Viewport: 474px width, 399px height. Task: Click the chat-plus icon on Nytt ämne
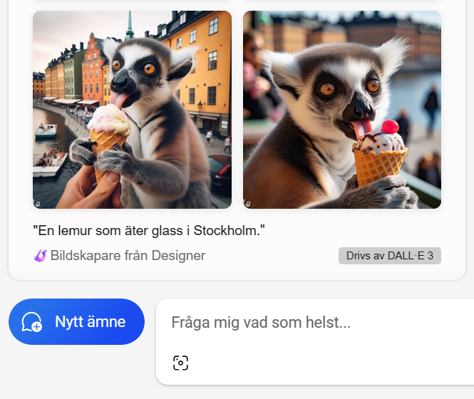coord(32,322)
